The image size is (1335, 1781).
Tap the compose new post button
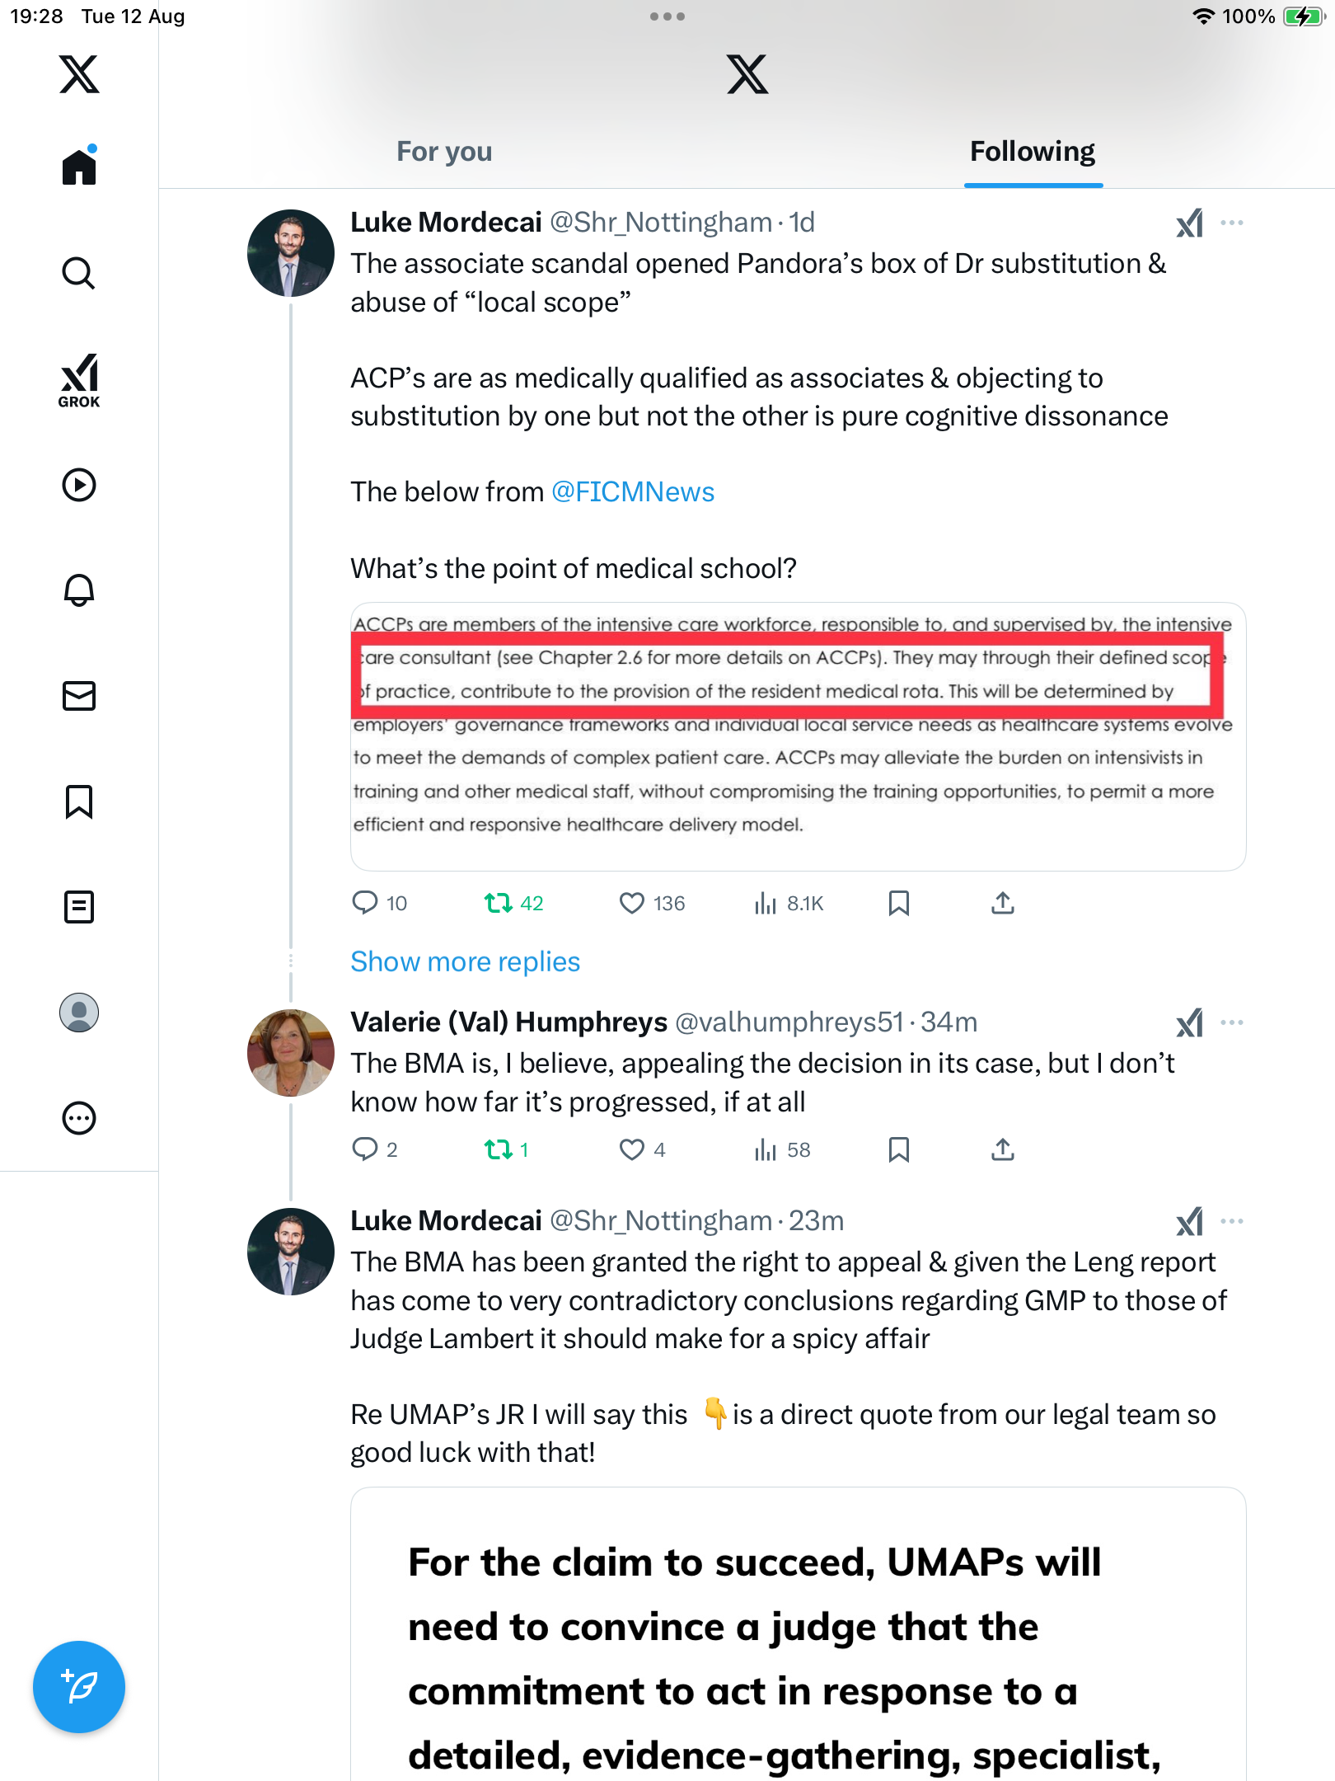[x=79, y=1686]
